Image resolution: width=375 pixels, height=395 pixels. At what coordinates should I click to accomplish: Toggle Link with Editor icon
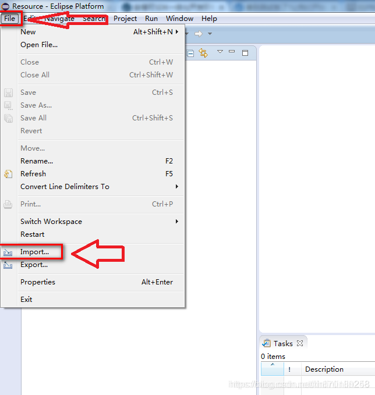click(x=203, y=53)
